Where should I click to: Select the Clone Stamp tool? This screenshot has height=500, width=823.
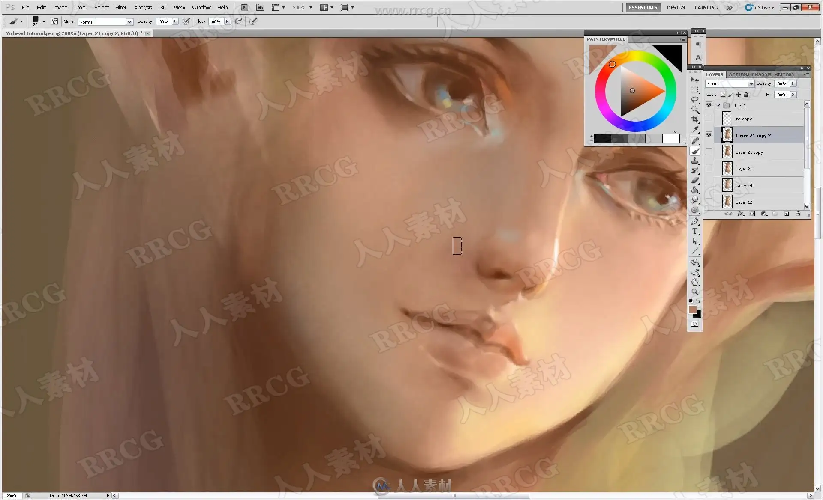pos(695,161)
